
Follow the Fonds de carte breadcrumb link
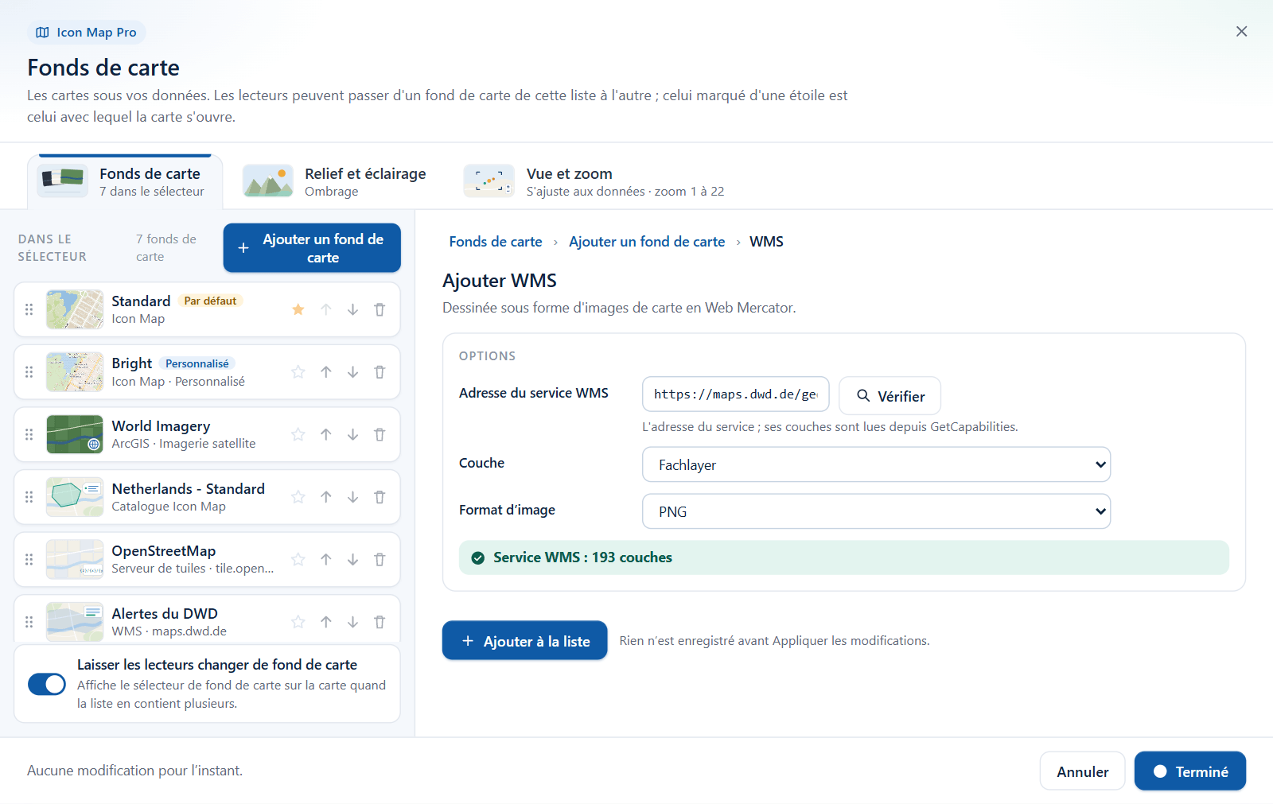pyautogui.click(x=496, y=242)
